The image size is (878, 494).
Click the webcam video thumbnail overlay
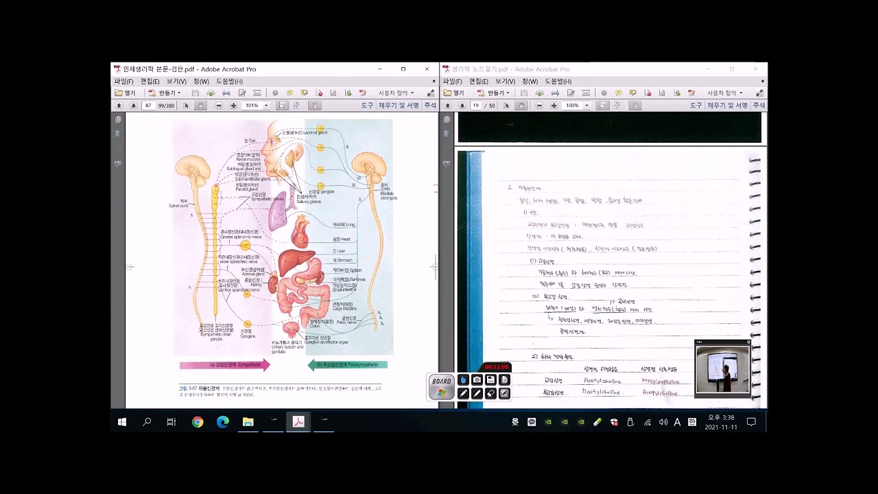(x=722, y=368)
